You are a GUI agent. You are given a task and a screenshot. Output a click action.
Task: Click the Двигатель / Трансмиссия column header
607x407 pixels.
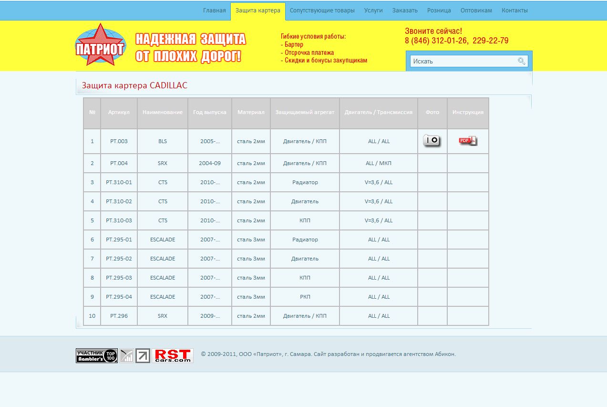point(379,113)
